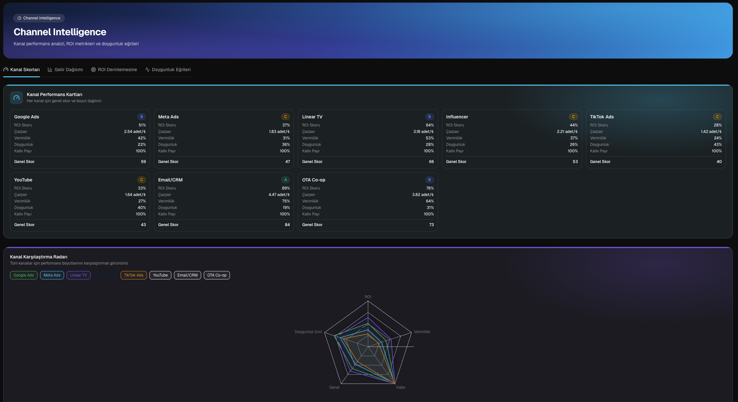Click the target icon on ROI Derinlemesine tab

click(x=93, y=70)
